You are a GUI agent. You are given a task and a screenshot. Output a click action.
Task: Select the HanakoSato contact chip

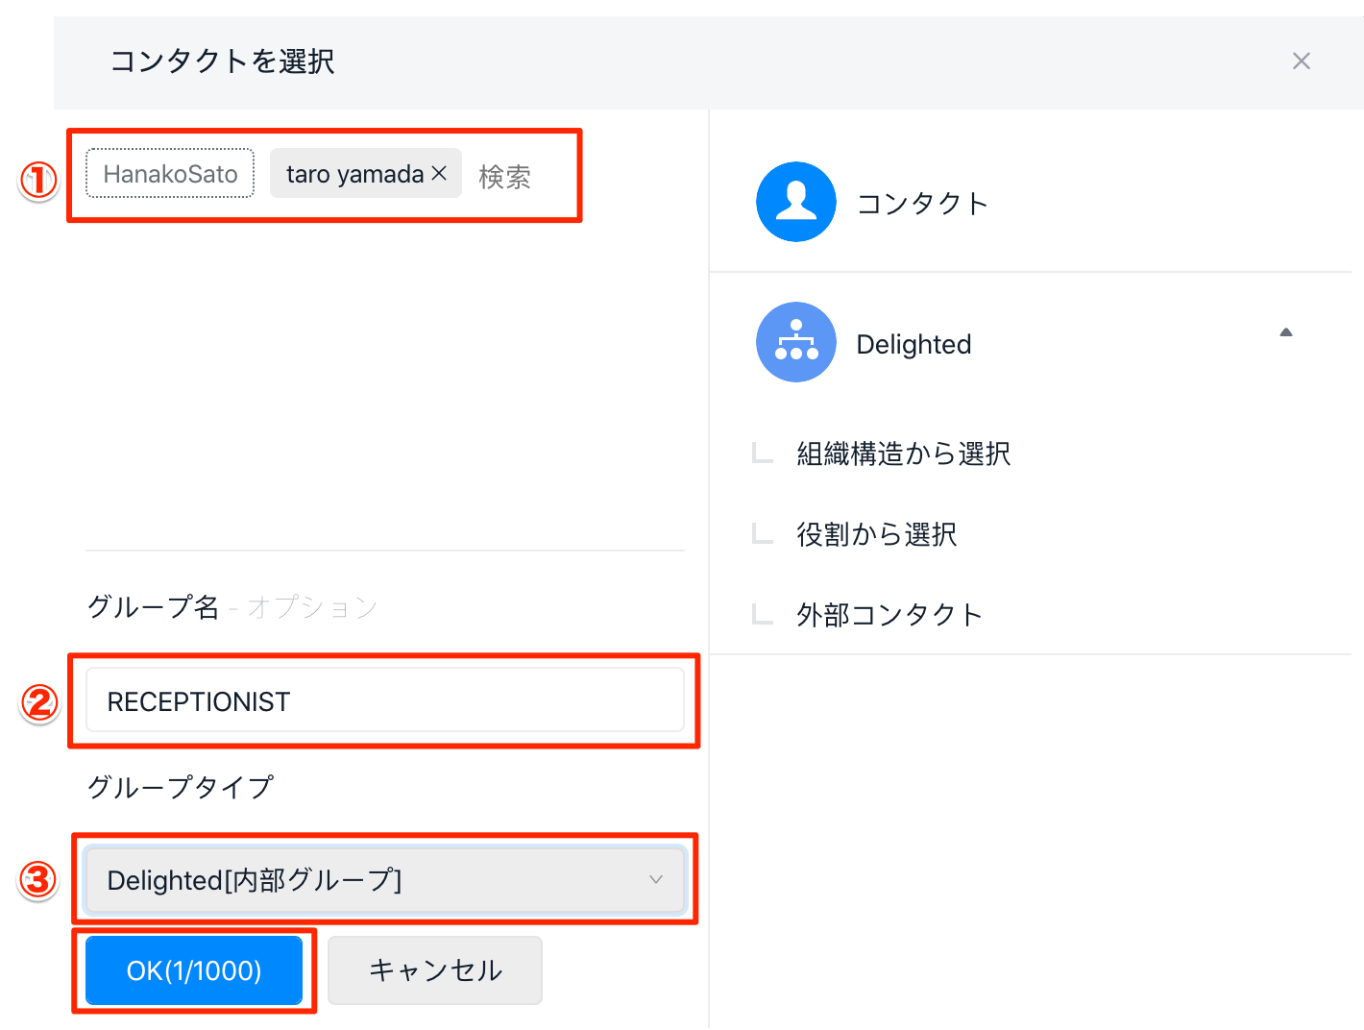(x=170, y=174)
